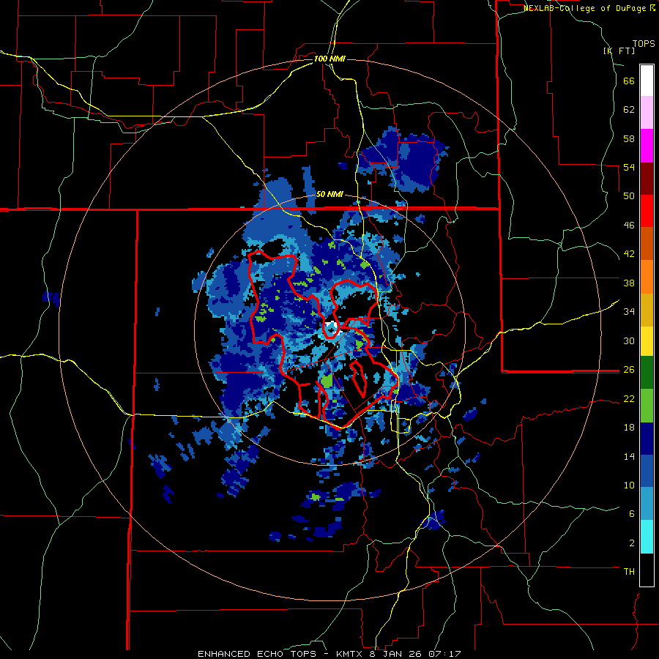Click the light green legend swatch
Image resolution: width=659 pixels, height=659 pixels.
click(x=647, y=406)
